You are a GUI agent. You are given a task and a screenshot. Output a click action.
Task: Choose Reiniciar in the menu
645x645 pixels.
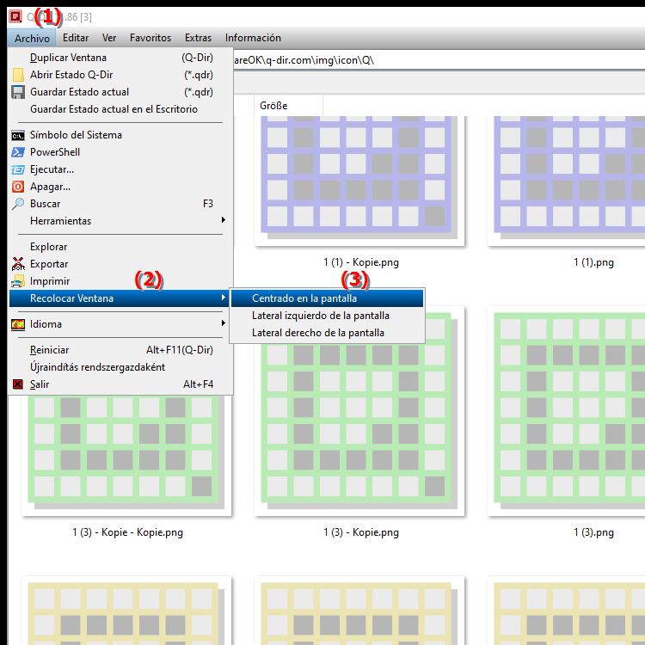click(x=121, y=350)
